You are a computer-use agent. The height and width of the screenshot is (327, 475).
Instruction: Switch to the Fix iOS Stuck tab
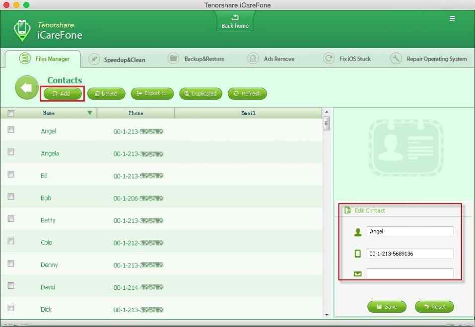(x=347, y=59)
